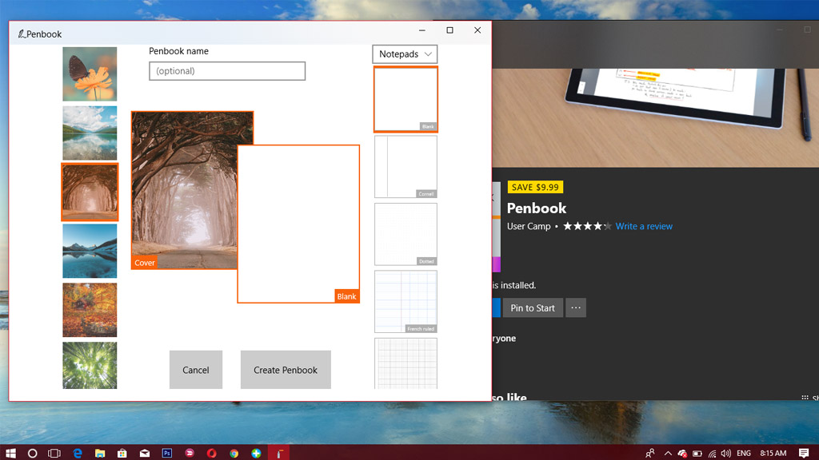Show hidden system tray icons
Screen dimensions: 819x460
tap(668, 454)
